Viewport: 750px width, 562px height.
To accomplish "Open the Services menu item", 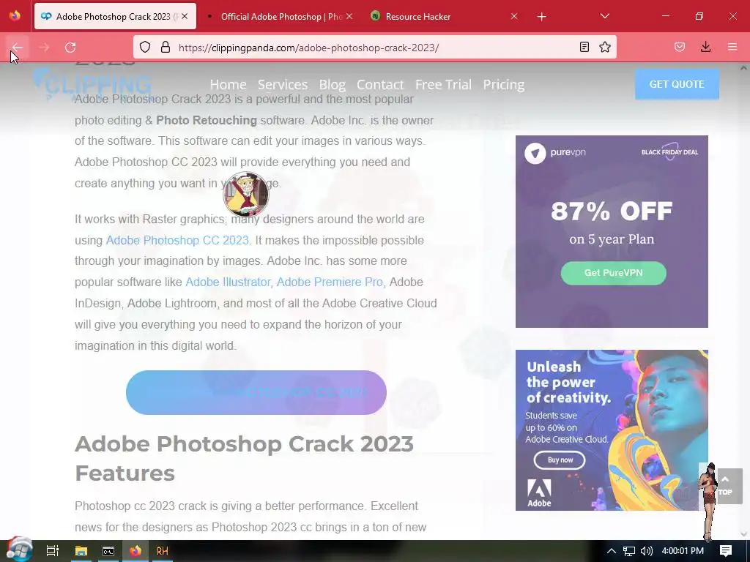I will point(283,85).
